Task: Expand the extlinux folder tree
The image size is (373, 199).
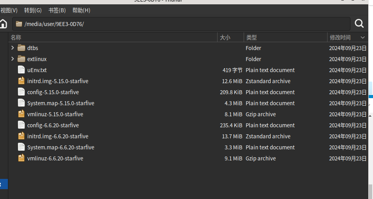Action: [x=13, y=59]
